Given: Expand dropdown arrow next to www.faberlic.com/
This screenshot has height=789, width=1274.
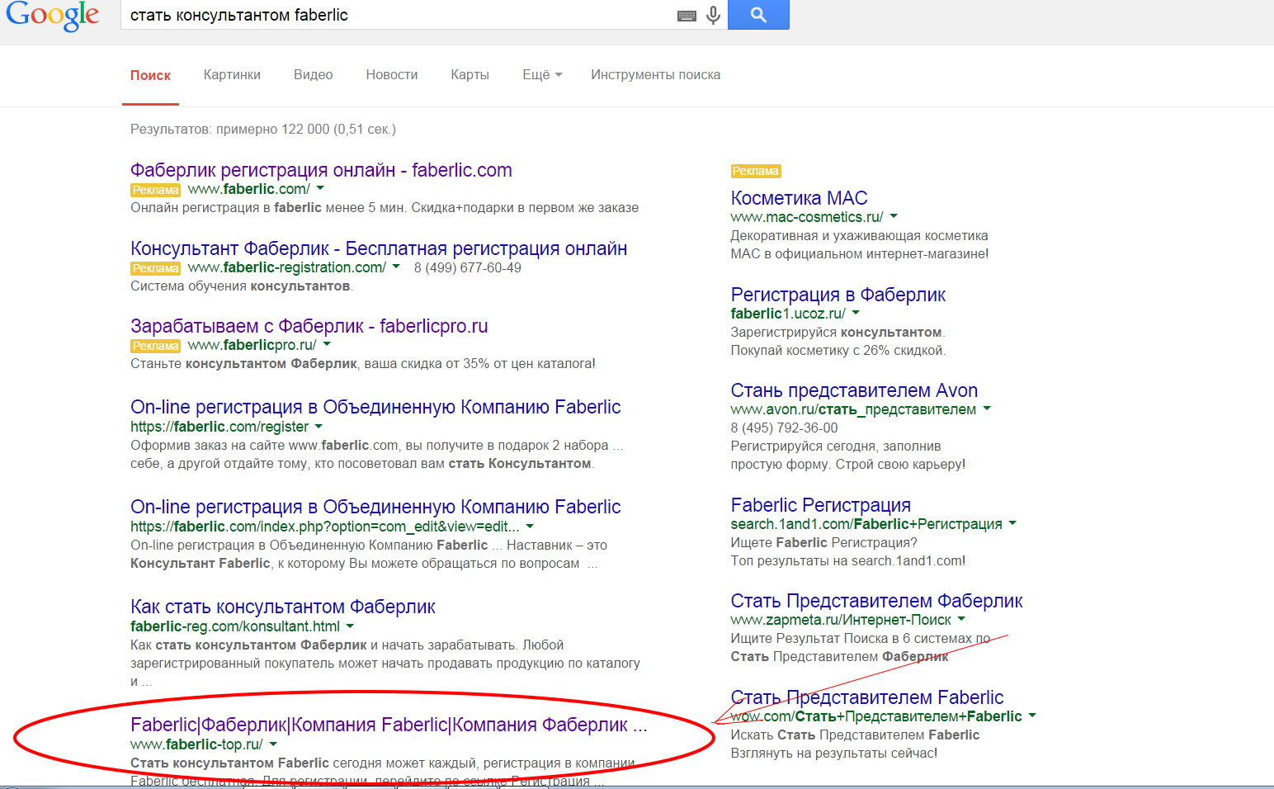Looking at the screenshot, I should click(x=320, y=189).
